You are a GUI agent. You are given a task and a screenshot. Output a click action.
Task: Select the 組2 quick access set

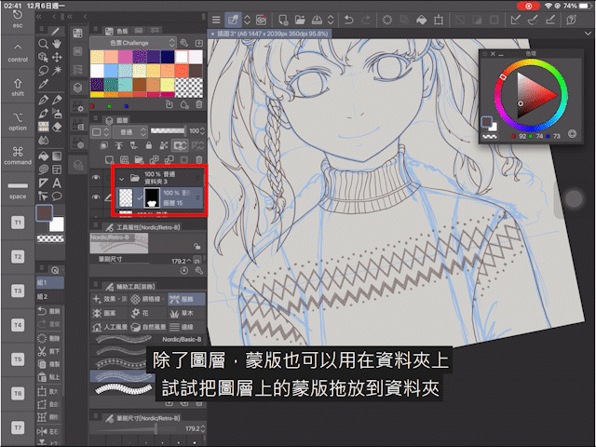pos(50,296)
